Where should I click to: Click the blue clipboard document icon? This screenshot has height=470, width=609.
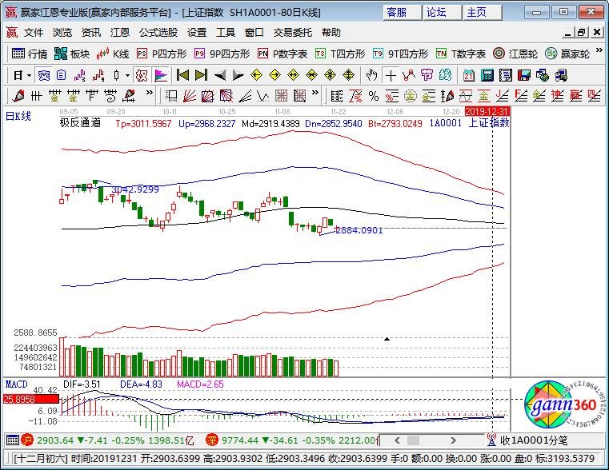pos(62,75)
